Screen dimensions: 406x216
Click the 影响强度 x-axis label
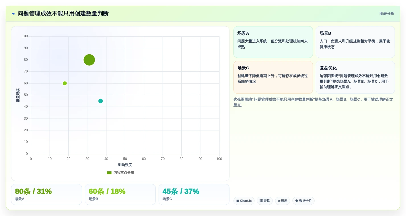pos(125,165)
